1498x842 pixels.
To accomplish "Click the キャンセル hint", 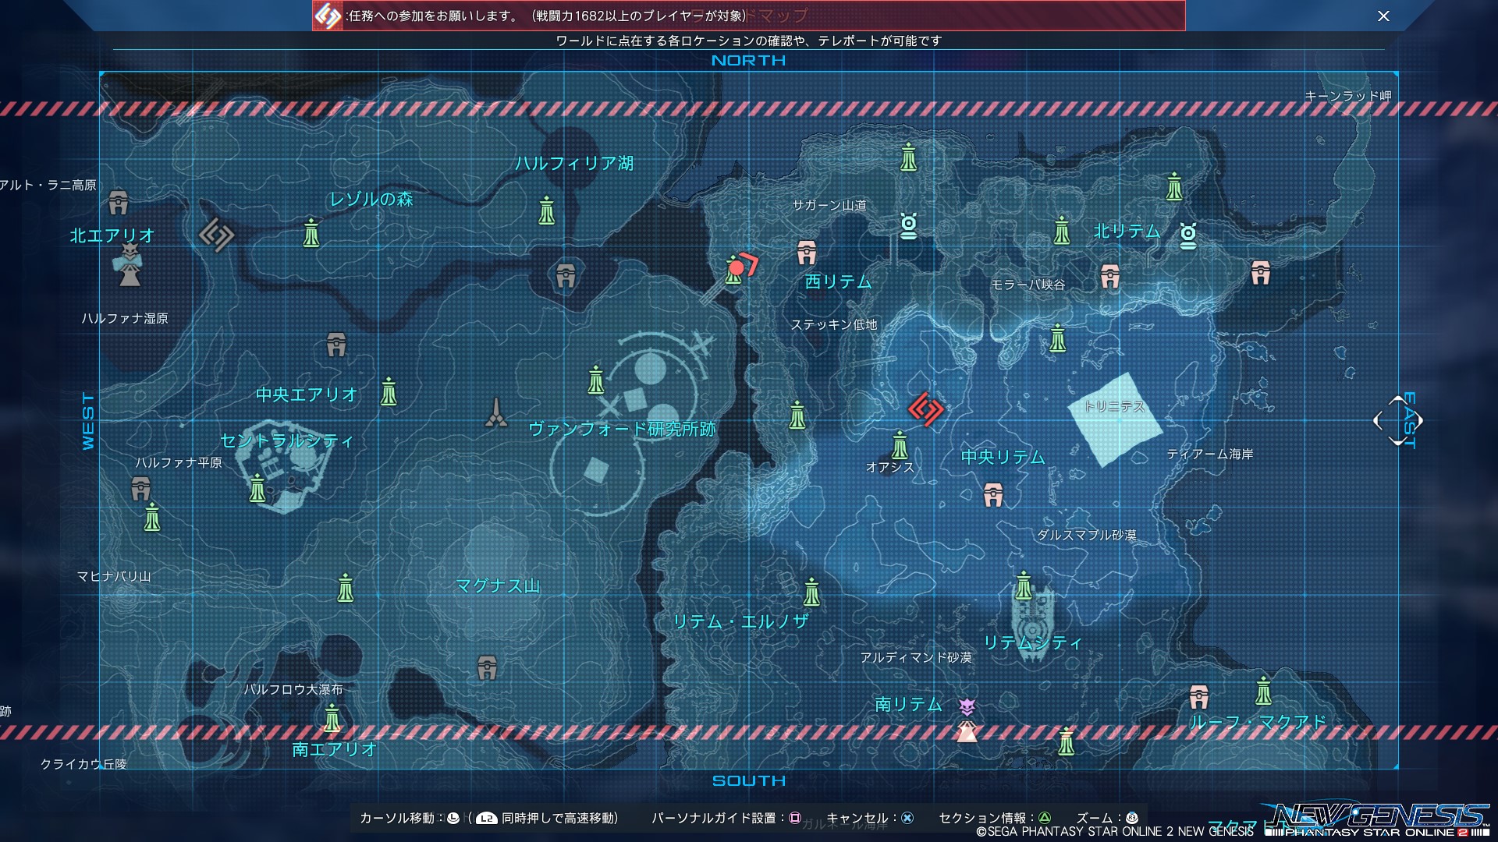I will pos(870,818).
